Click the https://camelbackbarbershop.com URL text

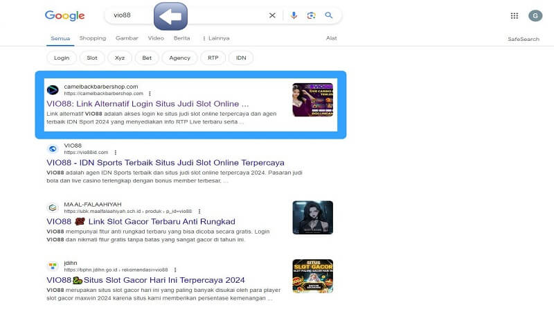click(103, 94)
